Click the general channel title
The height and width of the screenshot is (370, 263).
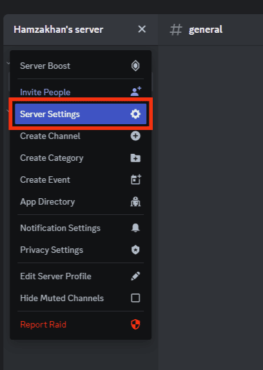[206, 30]
